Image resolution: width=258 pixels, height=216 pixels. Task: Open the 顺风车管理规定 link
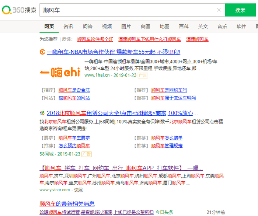[167, 146]
